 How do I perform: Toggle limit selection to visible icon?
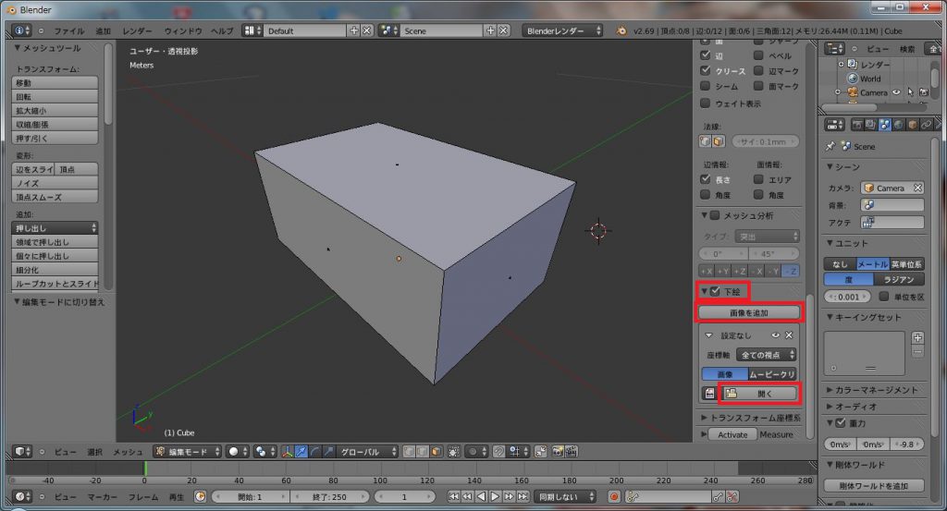(453, 451)
